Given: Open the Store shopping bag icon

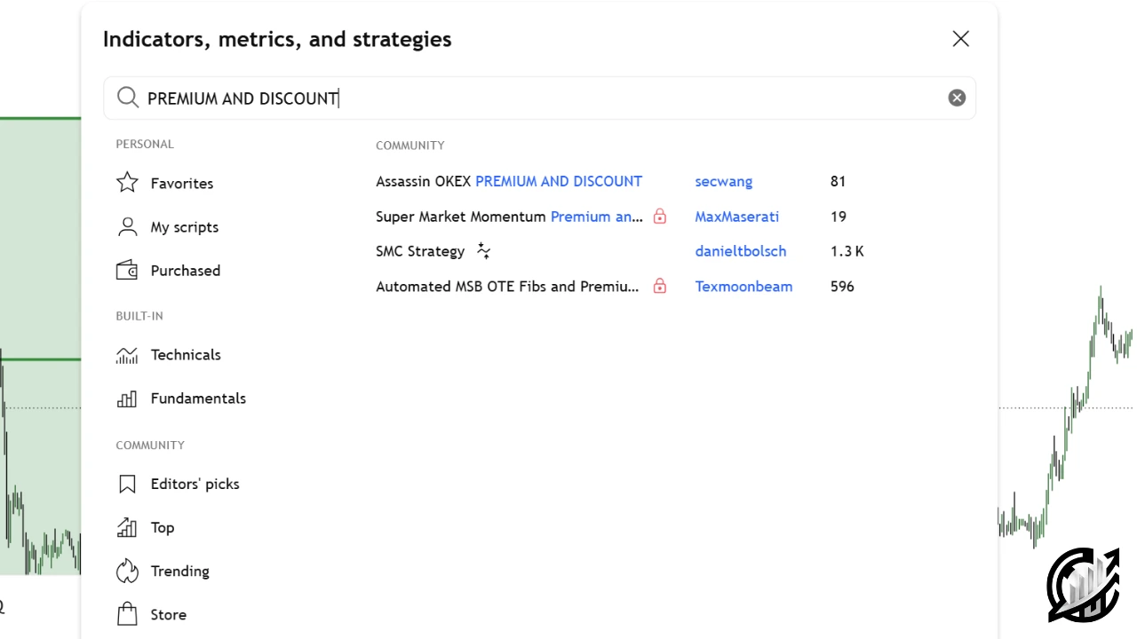Looking at the screenshot, I should [x=127, y=614].
